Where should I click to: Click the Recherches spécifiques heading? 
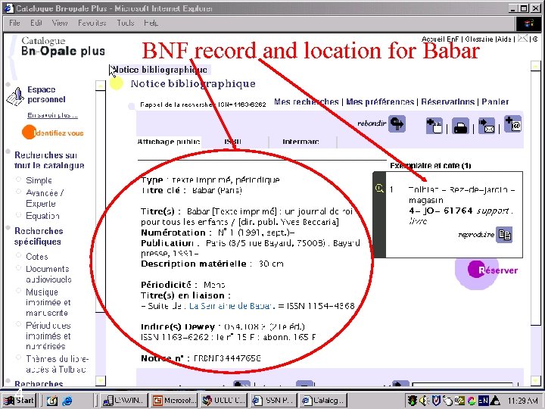click(39, 236)
